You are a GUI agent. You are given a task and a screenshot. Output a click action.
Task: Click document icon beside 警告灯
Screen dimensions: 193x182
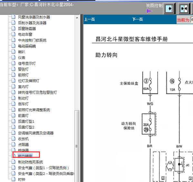[14, 69]
